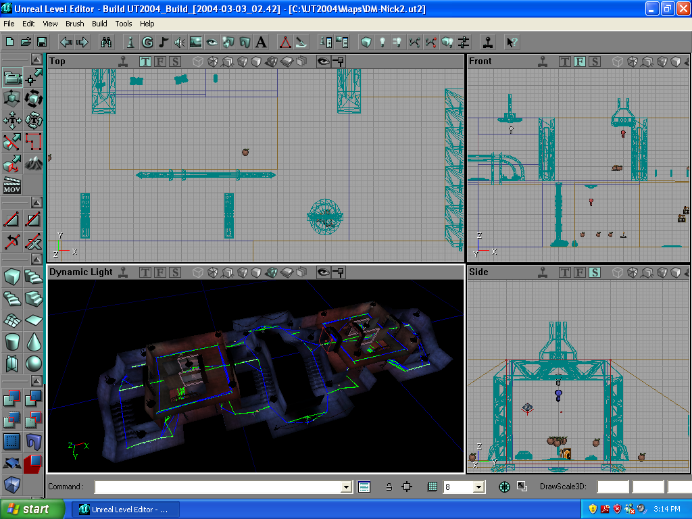Open the Build menu
Image resolution: width=692 pixels, height=519 pixels.
click(x=99, y=24)
